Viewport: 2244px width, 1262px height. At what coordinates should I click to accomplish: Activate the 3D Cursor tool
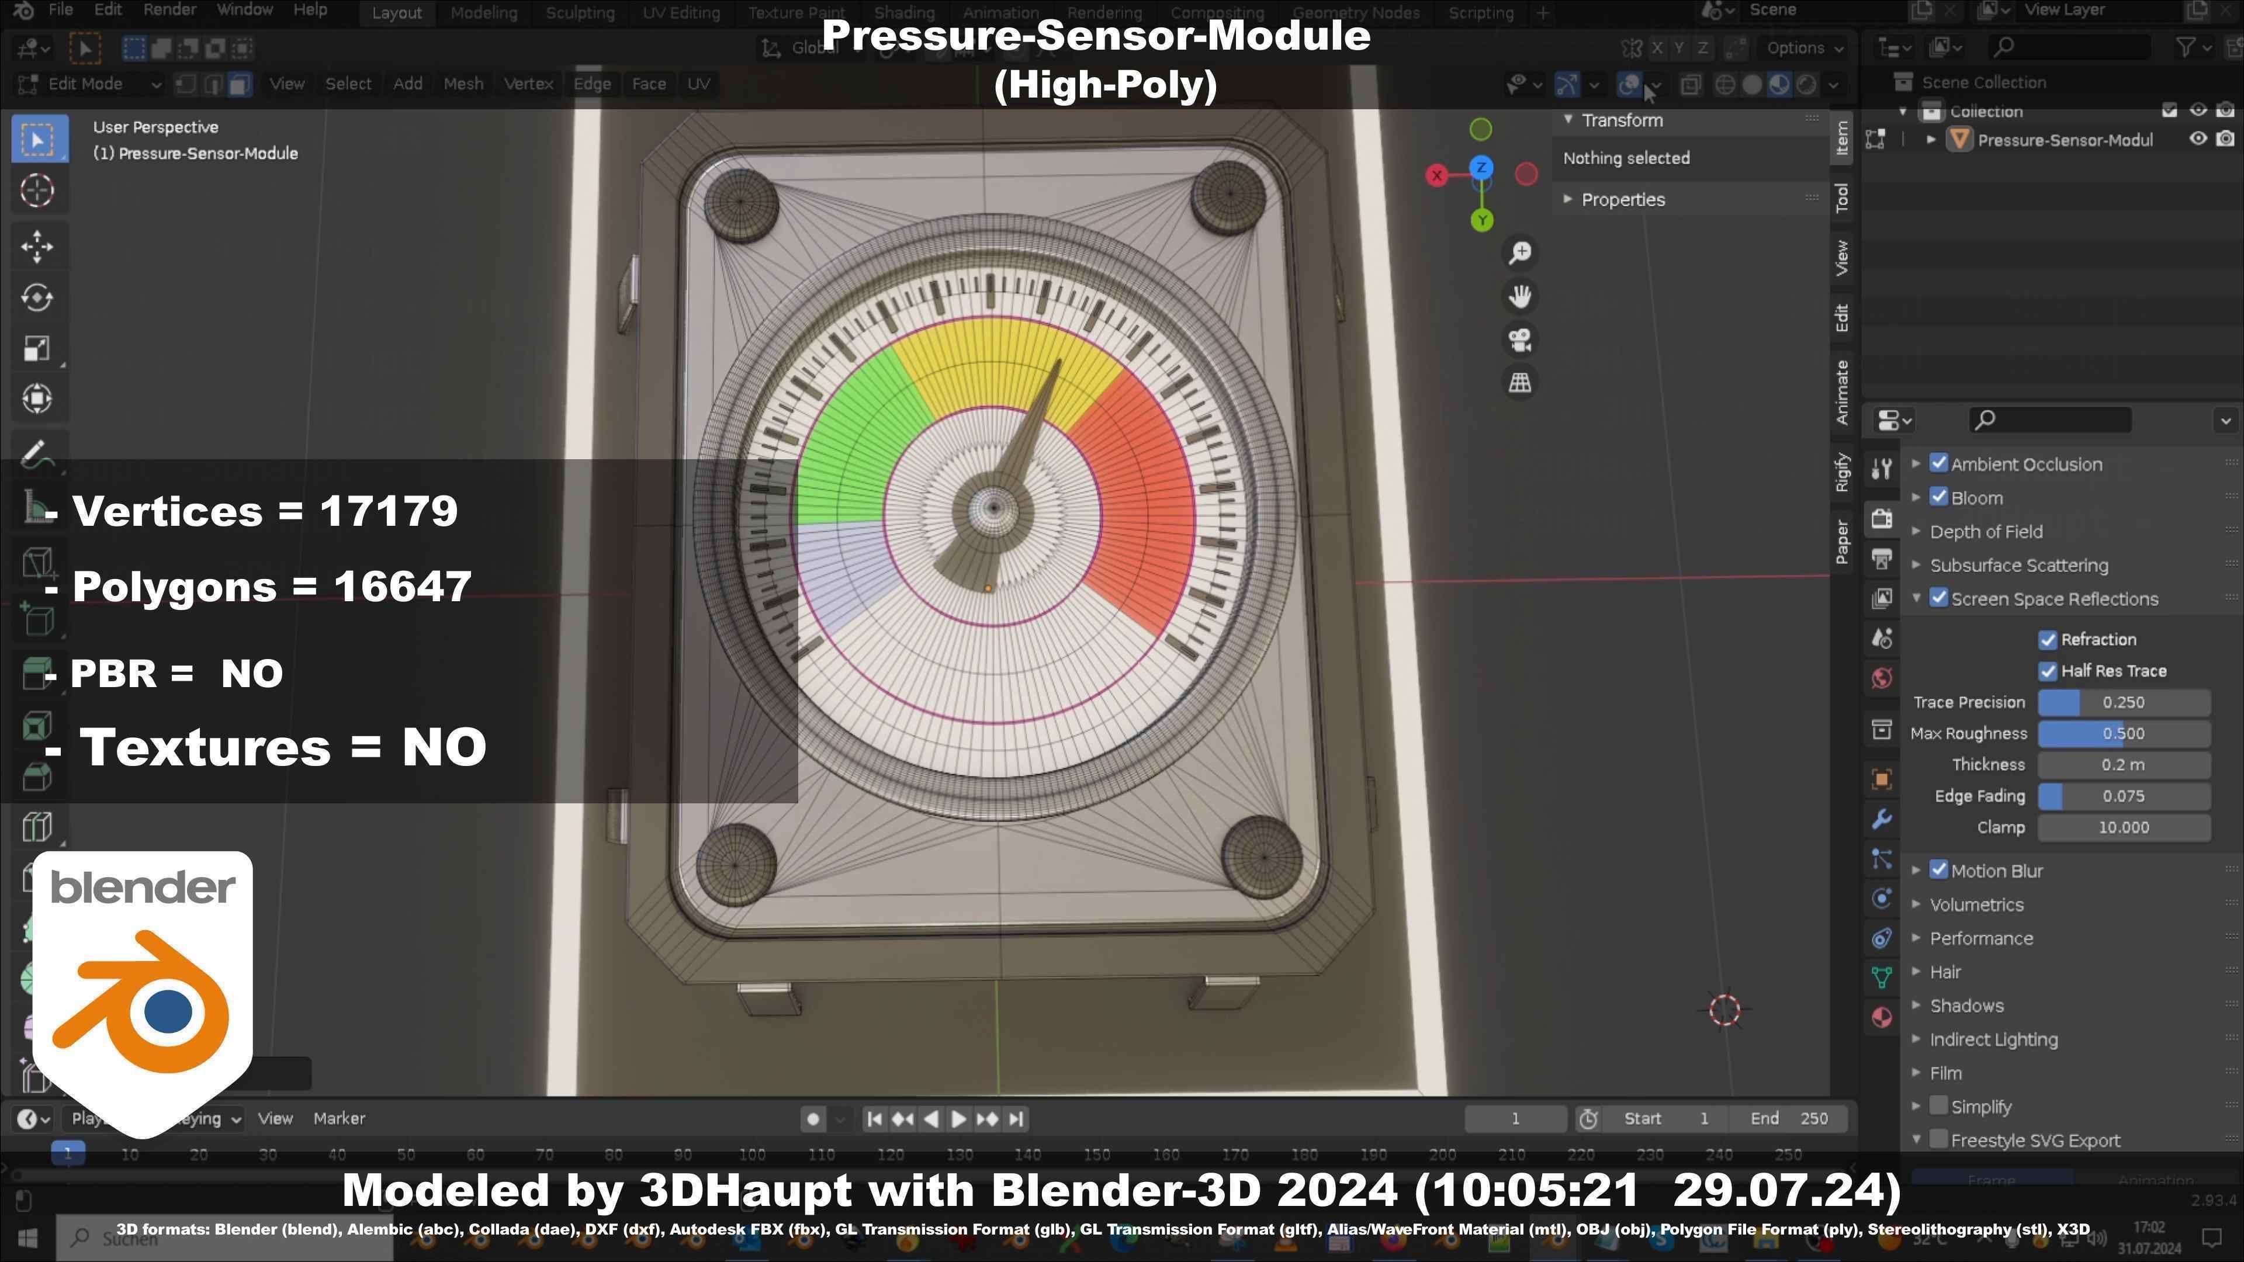tap(37, 190)
